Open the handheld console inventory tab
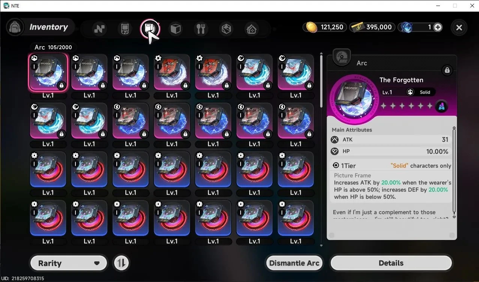Image resolution: width=479 pixels, height=282 pixels. coord(125,28)
